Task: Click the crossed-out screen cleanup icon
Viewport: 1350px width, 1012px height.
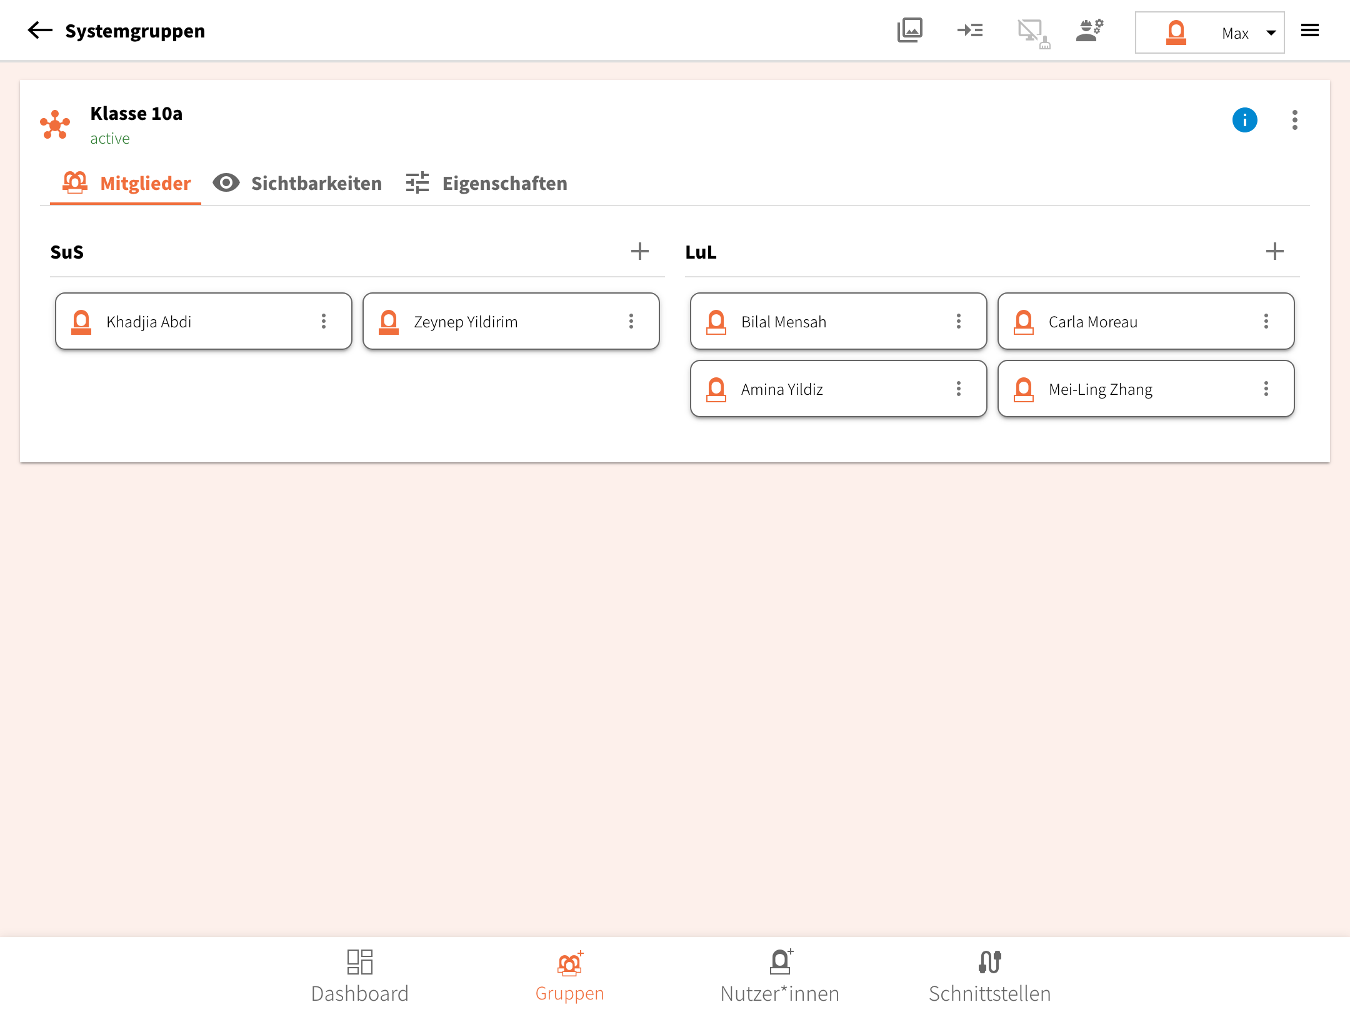Action: pyautogui.click(x=1032, y=31)
